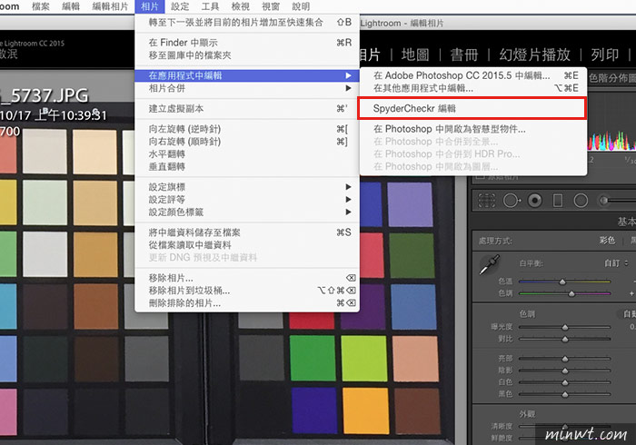Adjust the 亮部 slider handle
This screenshot has height=445, width=636.
565,359
